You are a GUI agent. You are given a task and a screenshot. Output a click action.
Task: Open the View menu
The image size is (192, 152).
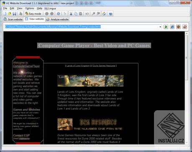pos(20,8)
